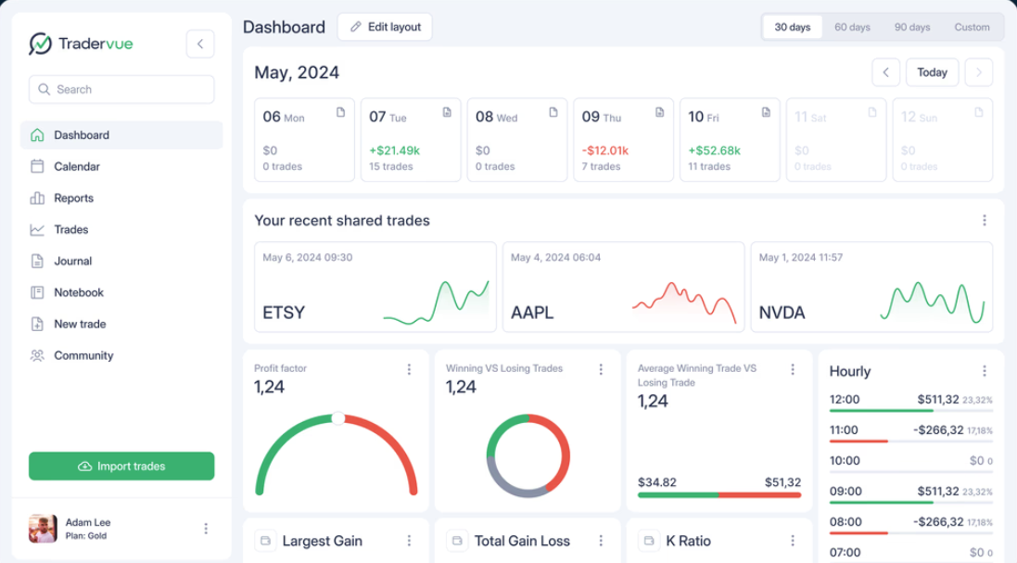The height and width of the screenshot is (563, 1017).
Task: Click the K Ratio widget icon
Action: point(649,541)
